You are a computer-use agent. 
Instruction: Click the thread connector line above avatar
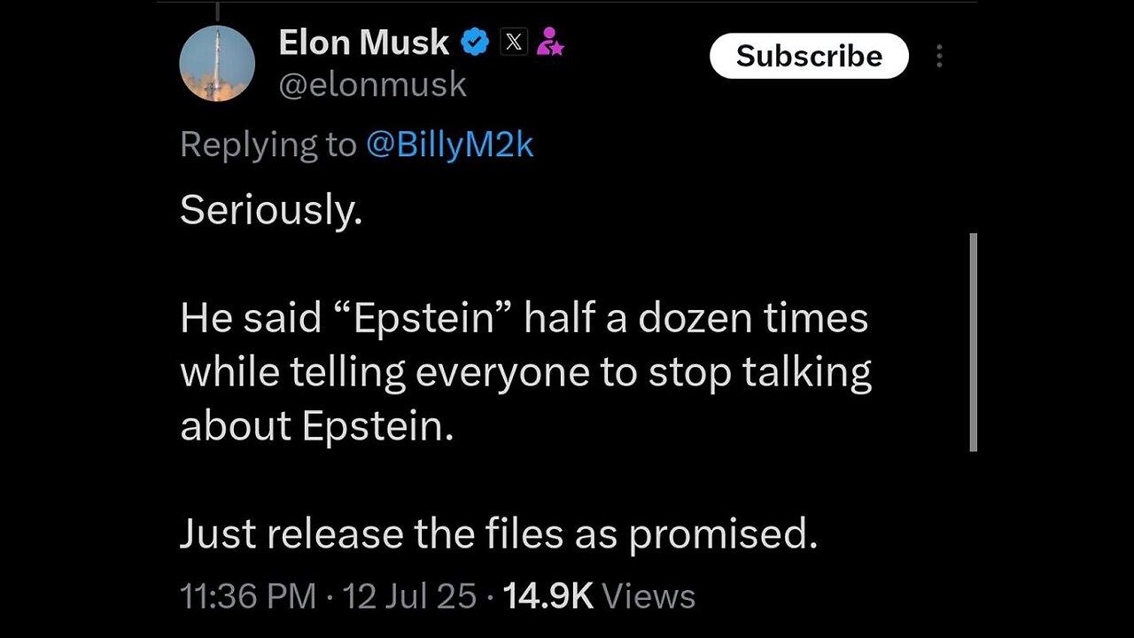click(x=217, y=9)
